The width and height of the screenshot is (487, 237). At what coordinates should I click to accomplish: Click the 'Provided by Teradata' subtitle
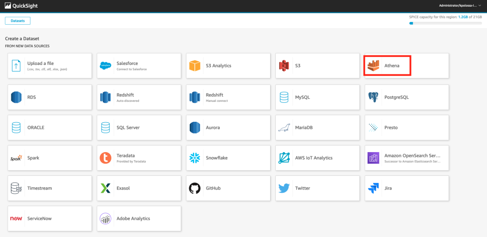pyautogui.click(x=131, y=161)
